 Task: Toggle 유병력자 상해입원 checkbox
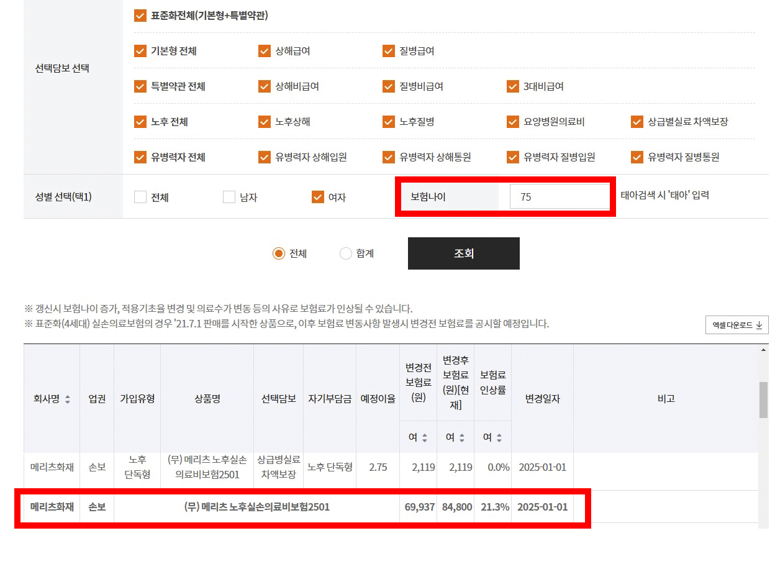click(x=265, y=157)
